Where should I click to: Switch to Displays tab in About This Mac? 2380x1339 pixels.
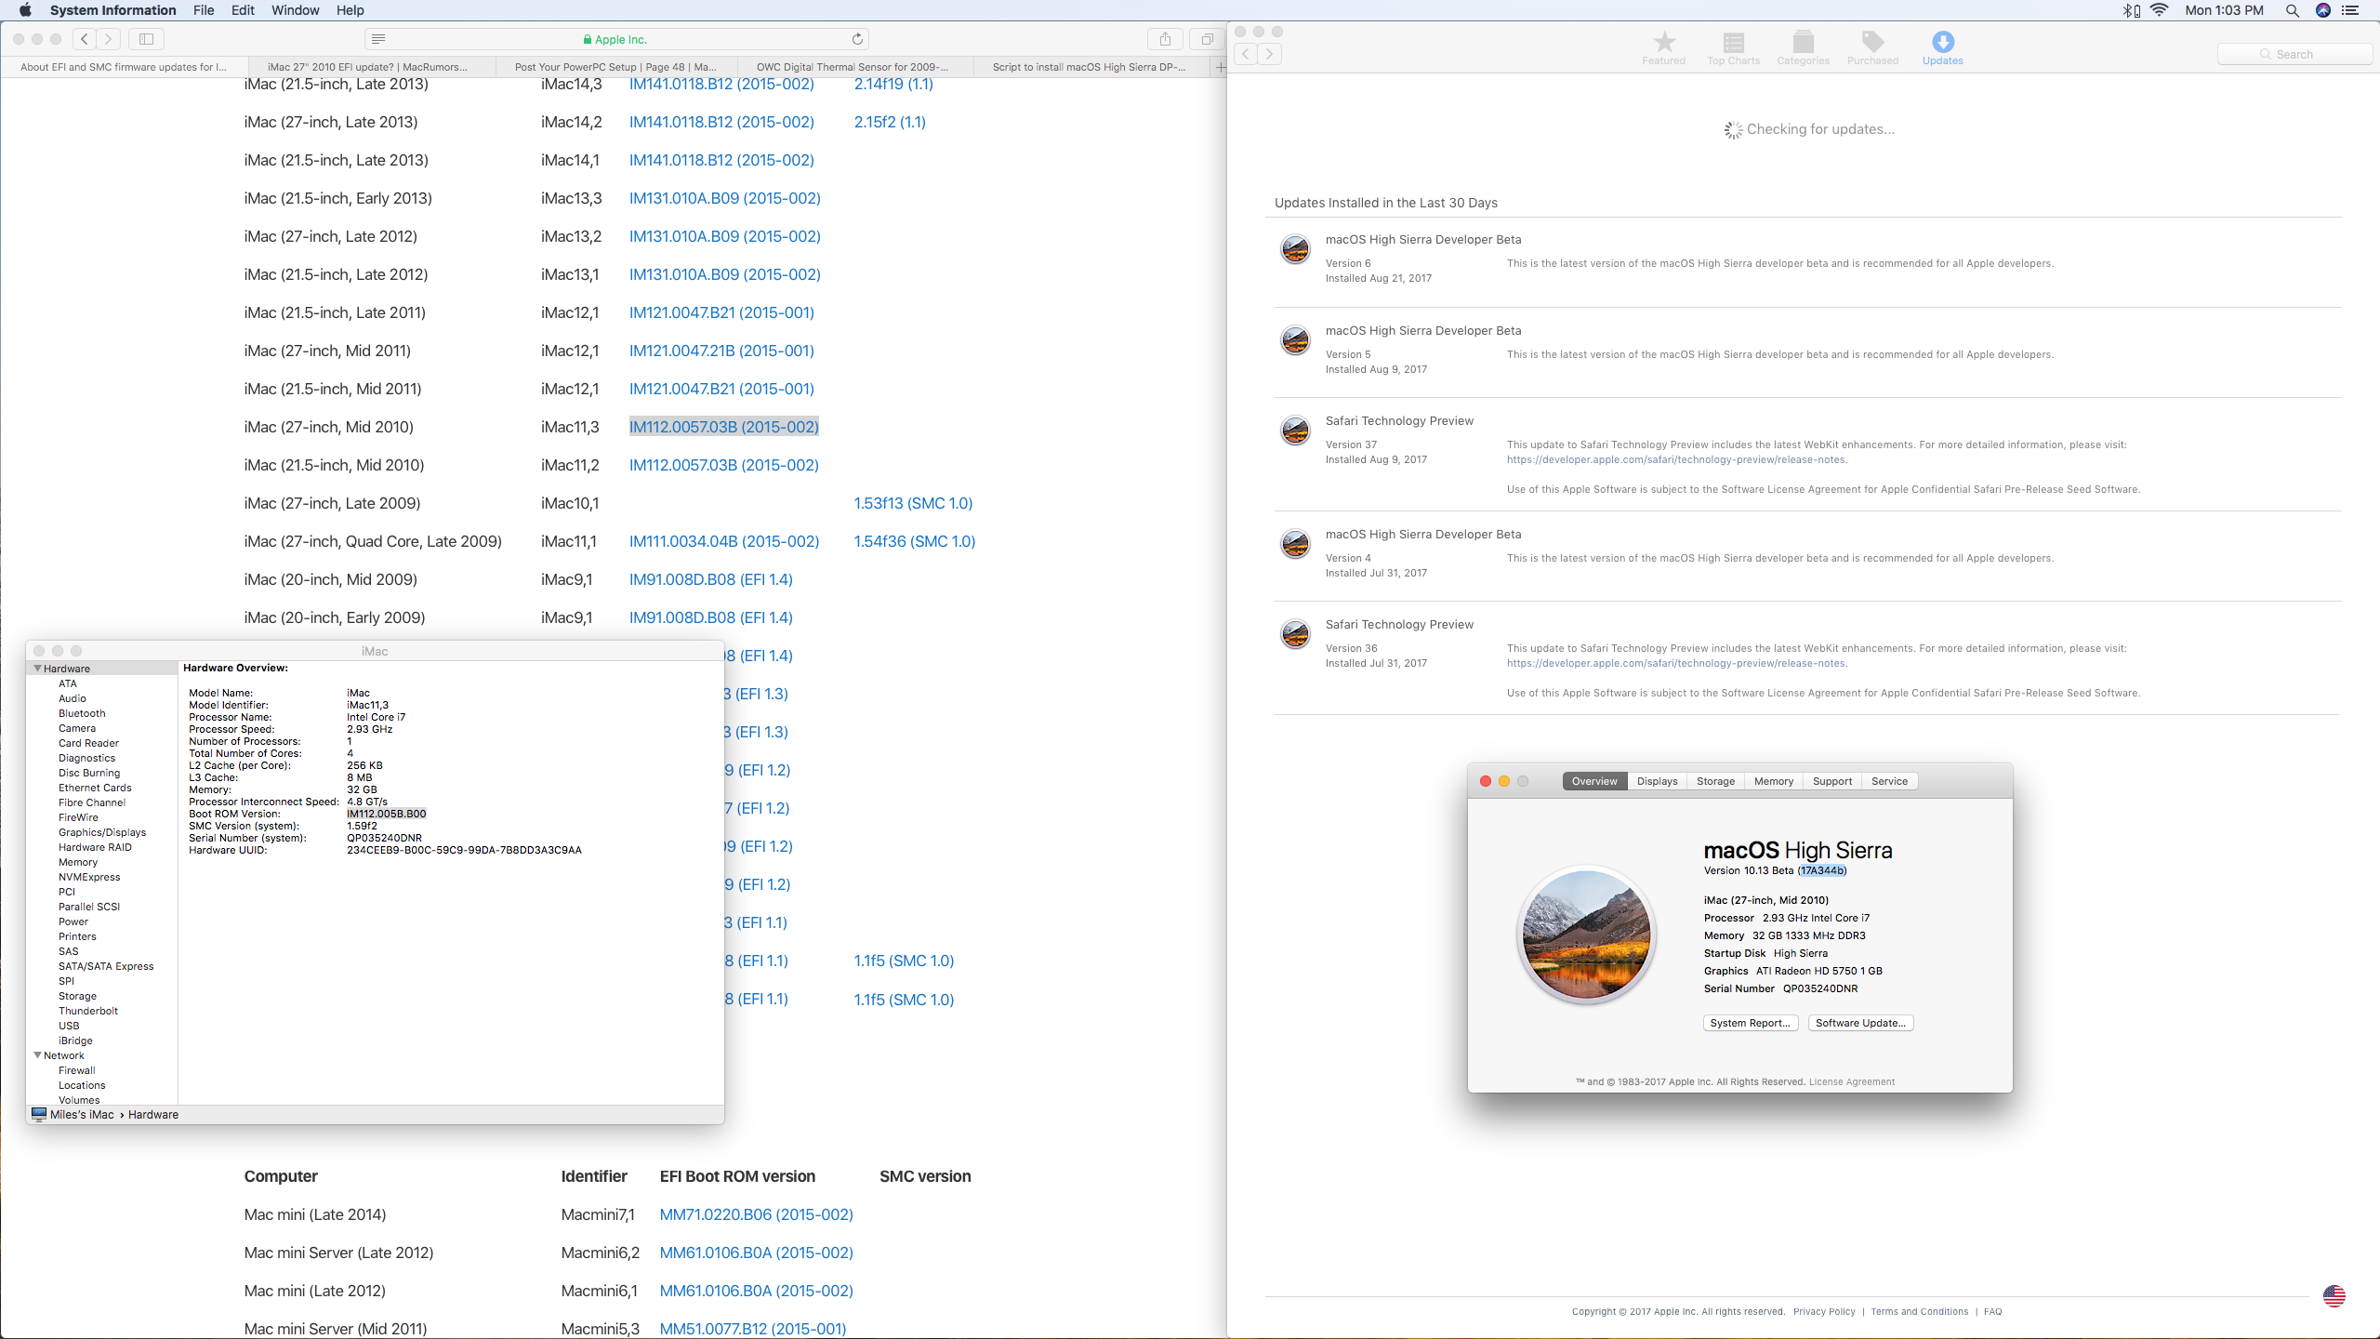coord(1657,781)
